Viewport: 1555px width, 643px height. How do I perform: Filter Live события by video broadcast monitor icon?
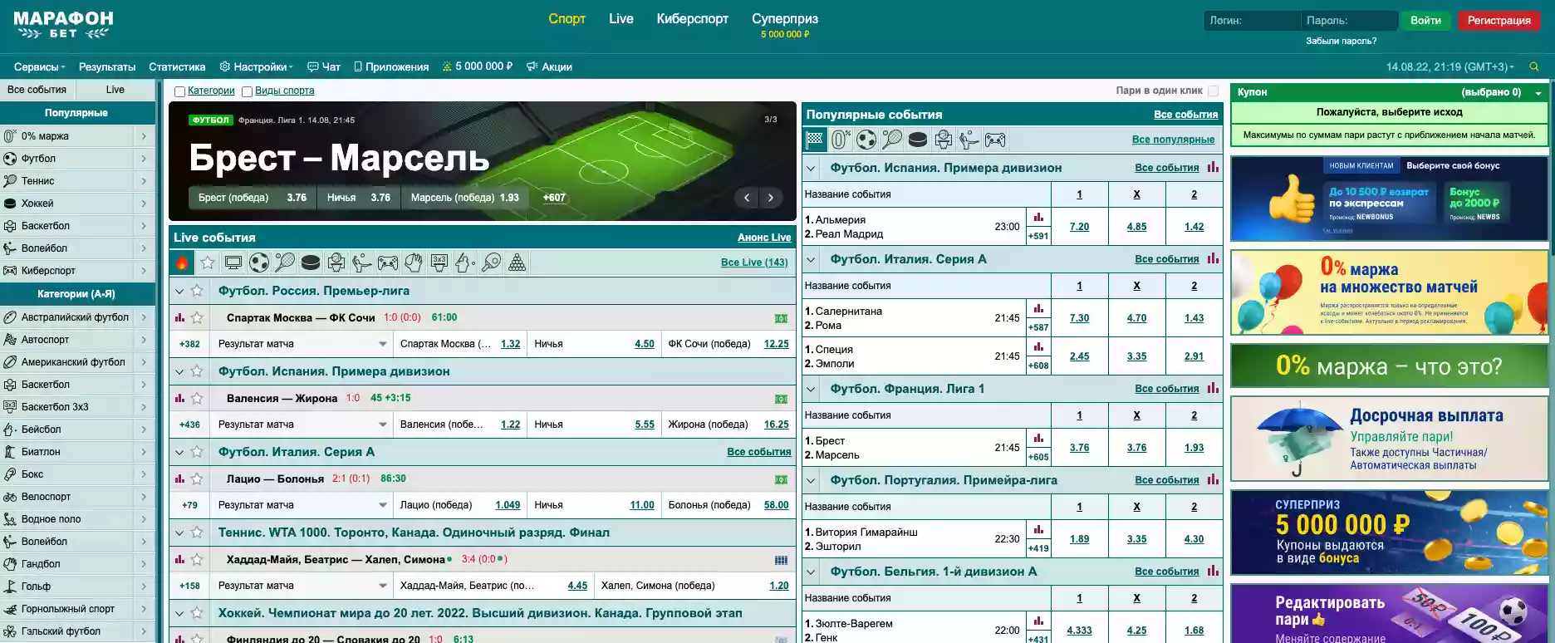pos(233,263)
